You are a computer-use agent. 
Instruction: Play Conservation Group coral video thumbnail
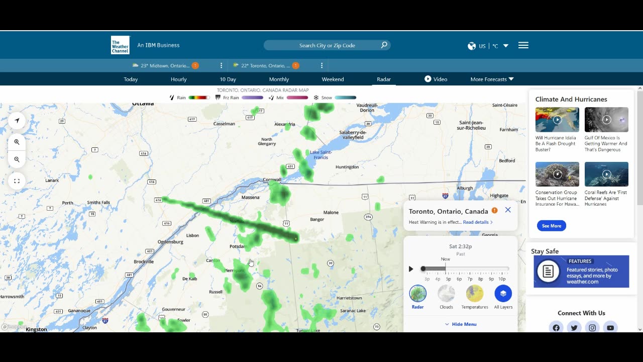[x=557, y=174]
